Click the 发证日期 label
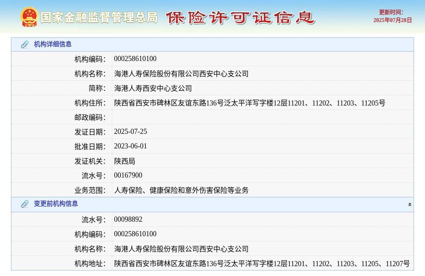 90,132
